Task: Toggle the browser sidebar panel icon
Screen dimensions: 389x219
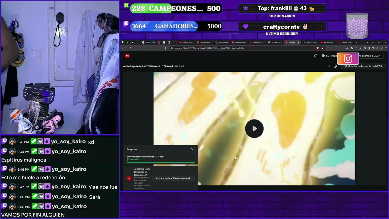Action: pyautogui.click(x=369, y=48)
